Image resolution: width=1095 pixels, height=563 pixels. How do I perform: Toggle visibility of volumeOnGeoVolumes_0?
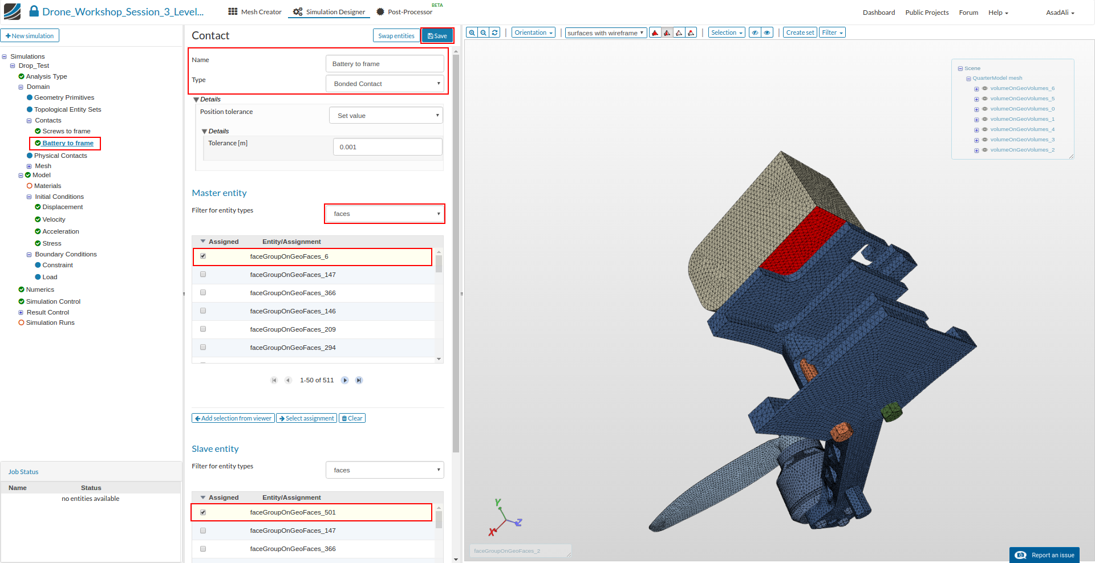[x=985, y=109]
